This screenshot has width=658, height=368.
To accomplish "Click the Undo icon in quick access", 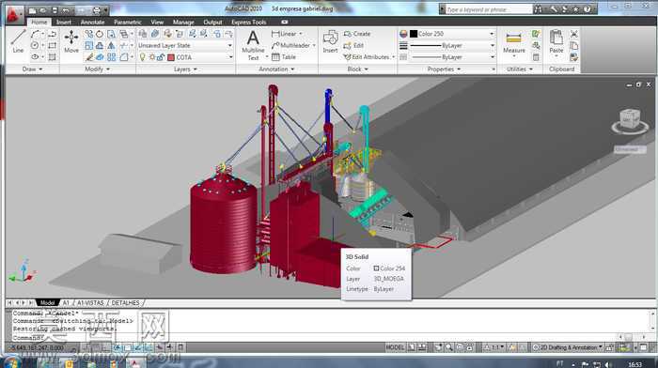I will (x=66, y=10).
